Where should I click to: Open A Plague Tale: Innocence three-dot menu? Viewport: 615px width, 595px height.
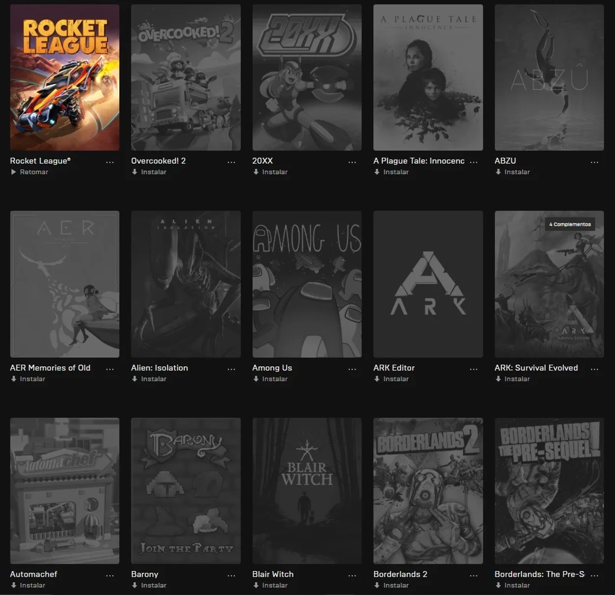[x=474, y=162]
